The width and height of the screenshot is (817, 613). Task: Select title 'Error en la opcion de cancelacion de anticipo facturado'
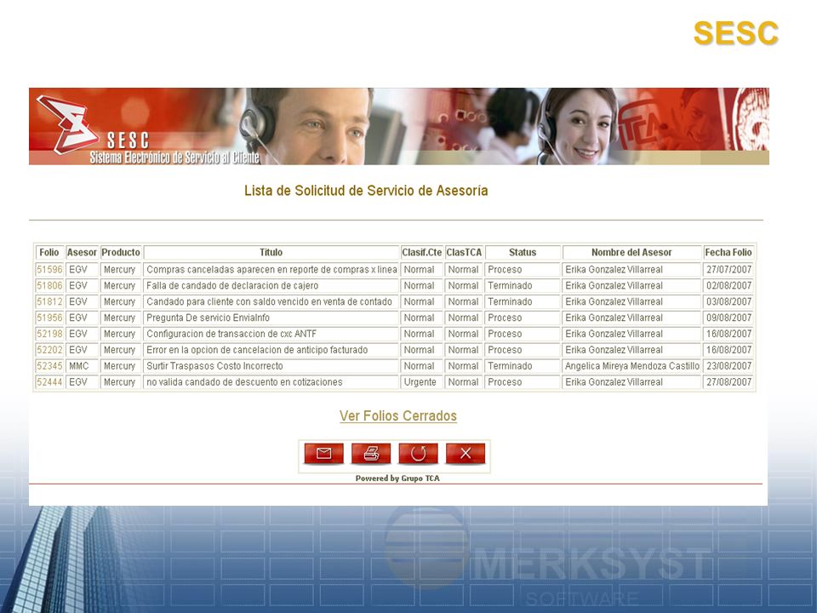(x=257, y=350)
